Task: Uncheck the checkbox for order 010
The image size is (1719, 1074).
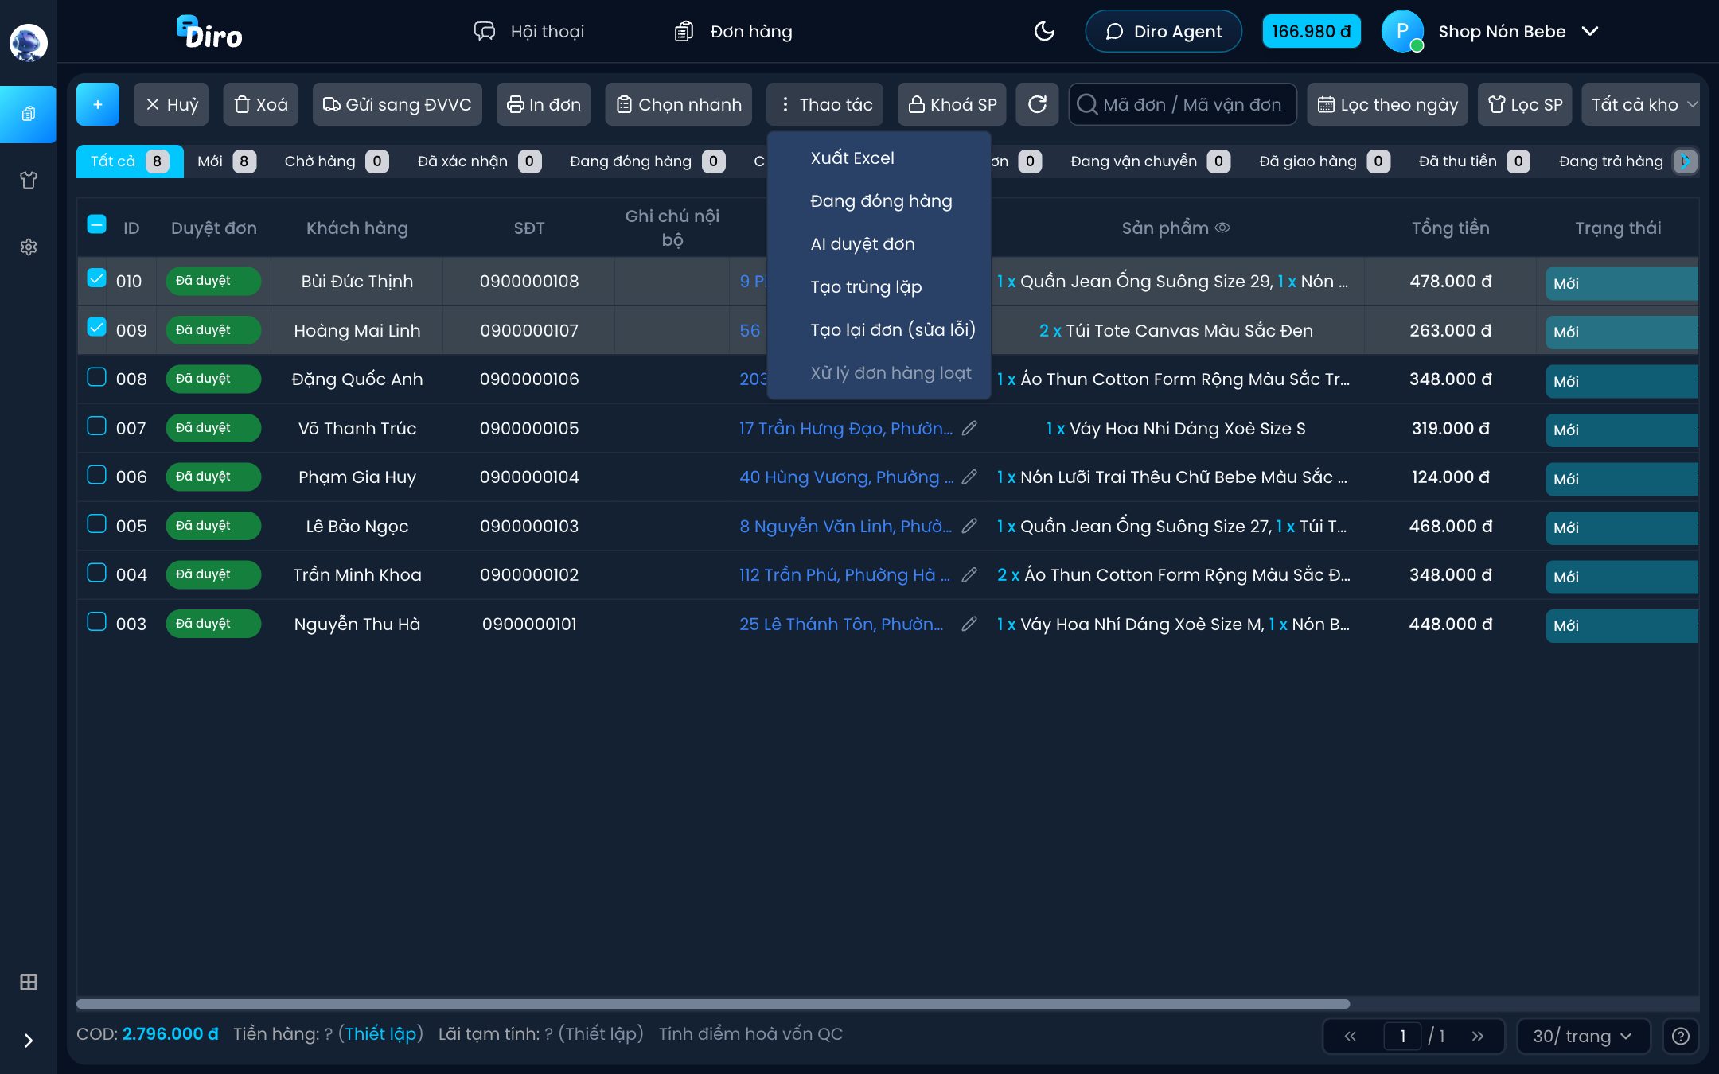Action: click(x=96, y=278)
